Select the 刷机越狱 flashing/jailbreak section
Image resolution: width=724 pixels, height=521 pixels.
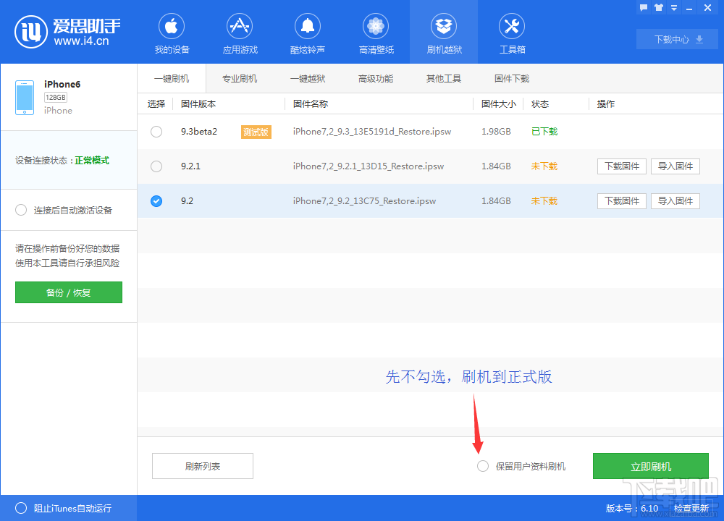point(444,33)
